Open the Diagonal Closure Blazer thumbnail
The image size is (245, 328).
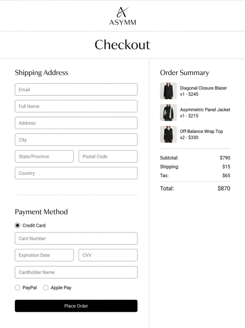click(x=168, y=91)
